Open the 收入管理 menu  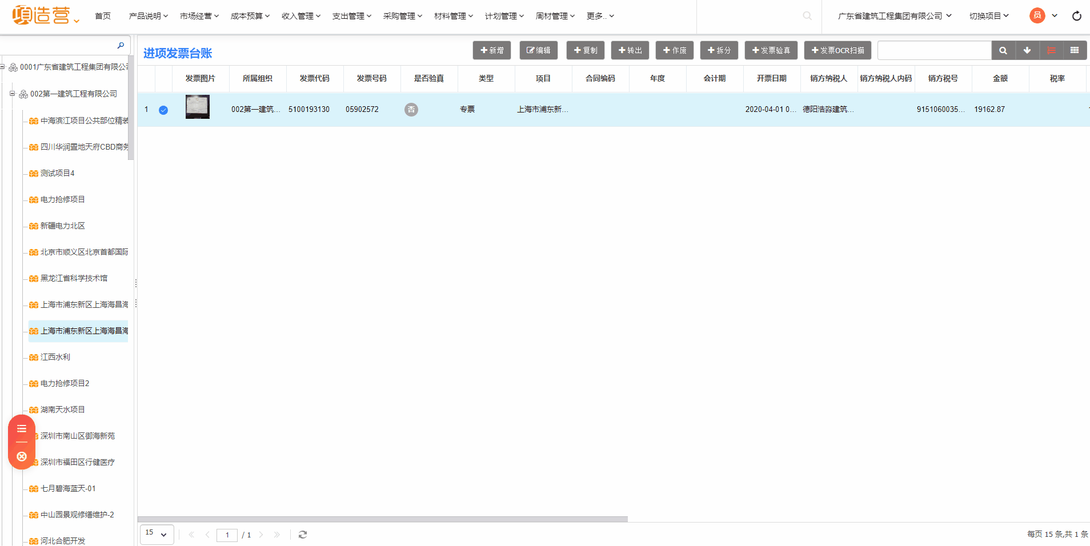[301, 16]
